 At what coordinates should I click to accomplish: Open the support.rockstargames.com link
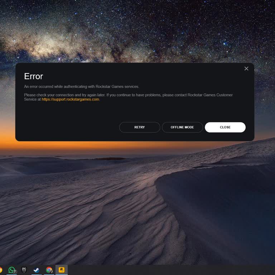70,100
